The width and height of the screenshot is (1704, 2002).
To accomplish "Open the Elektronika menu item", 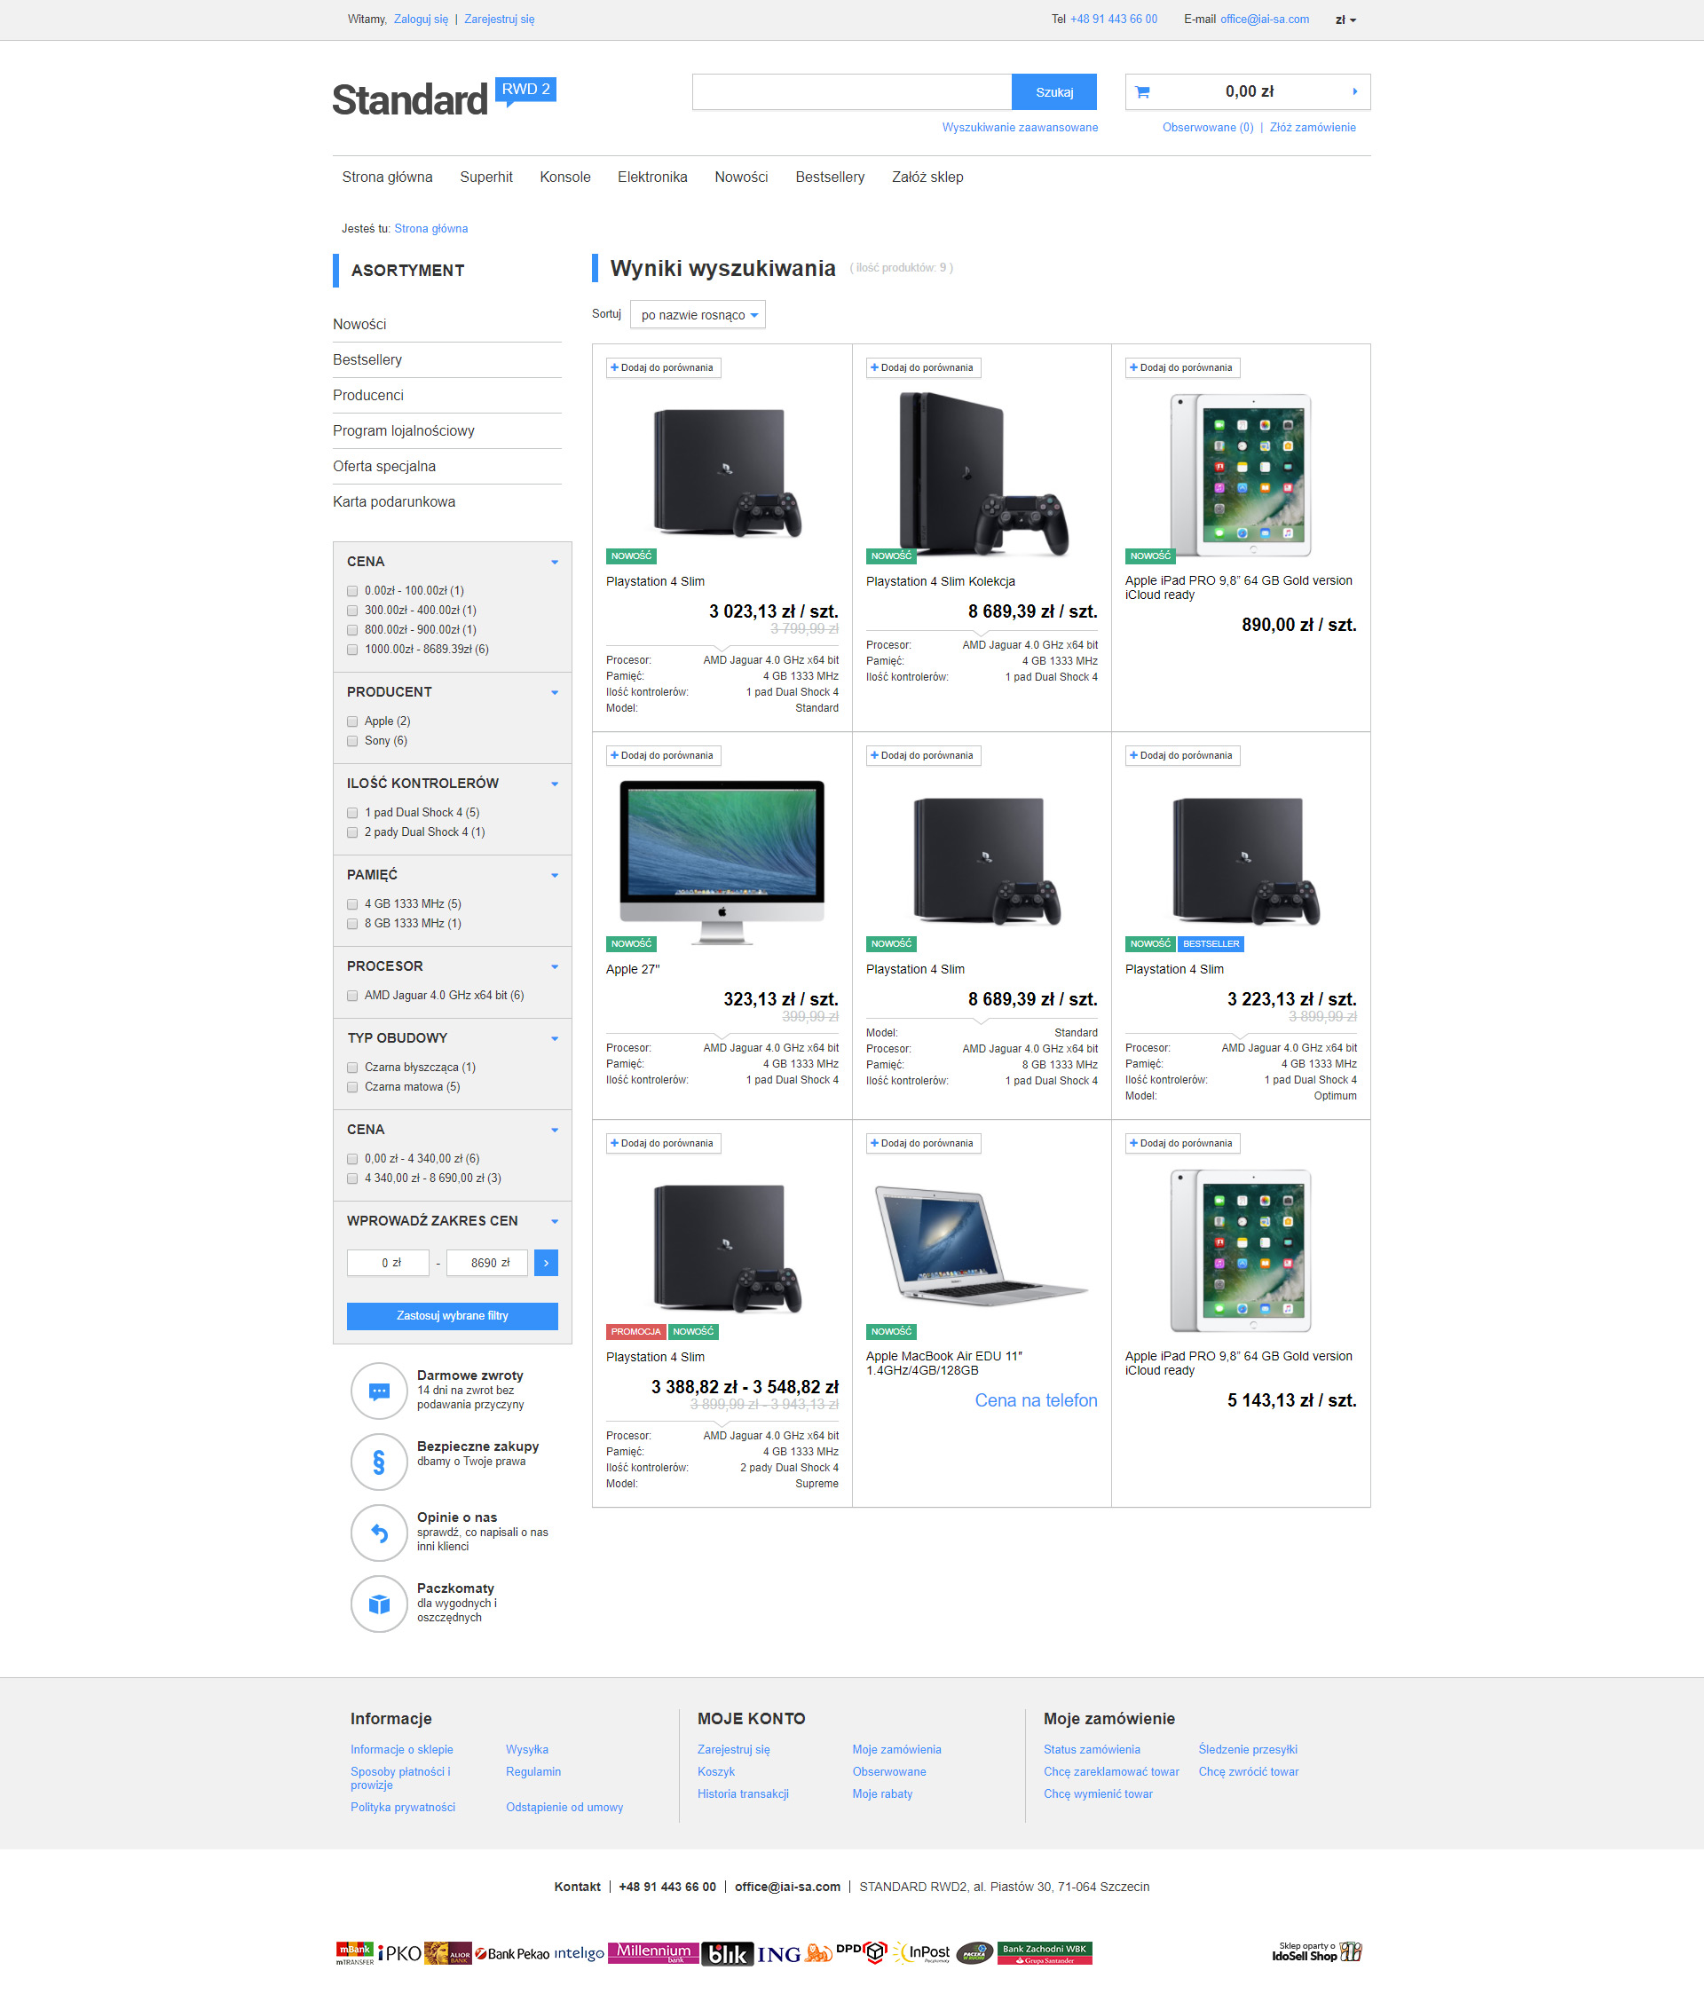I will 652,177.
